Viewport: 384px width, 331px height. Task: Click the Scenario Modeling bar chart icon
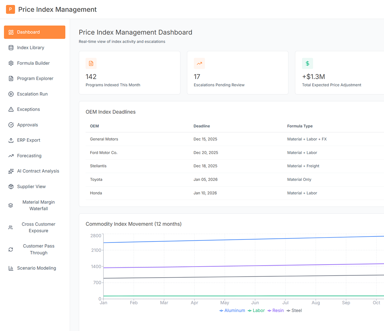pyautogui.click(x=11, y=268)
